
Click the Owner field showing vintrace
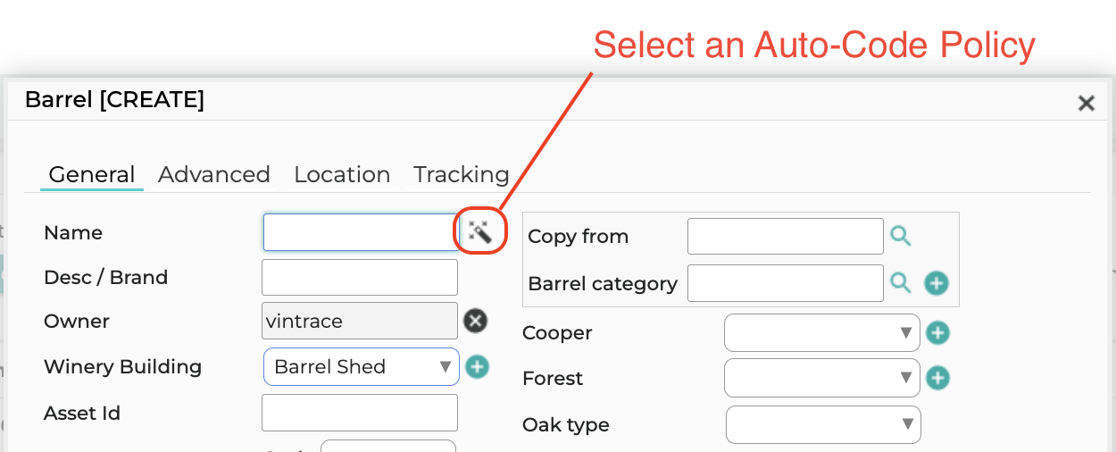point(360,321)
